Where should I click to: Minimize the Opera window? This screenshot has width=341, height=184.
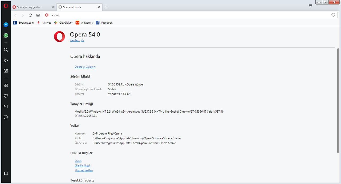coord(319,2)
